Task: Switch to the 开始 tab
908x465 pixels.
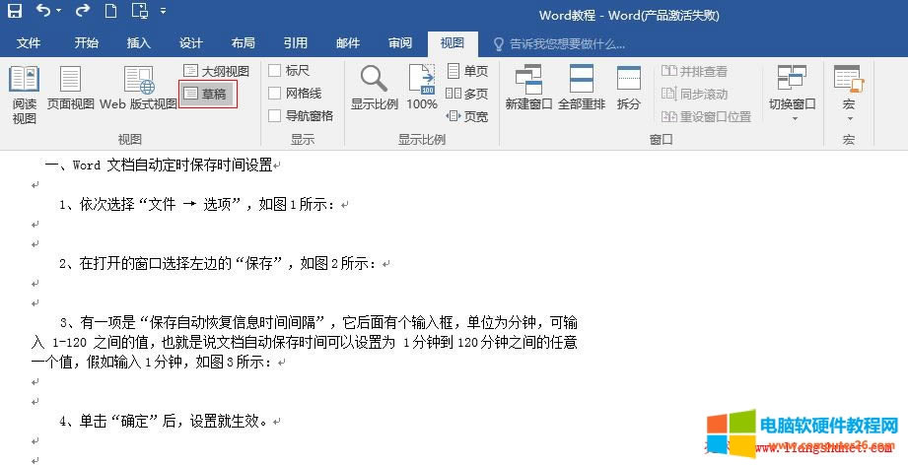Action: [87, 42]
